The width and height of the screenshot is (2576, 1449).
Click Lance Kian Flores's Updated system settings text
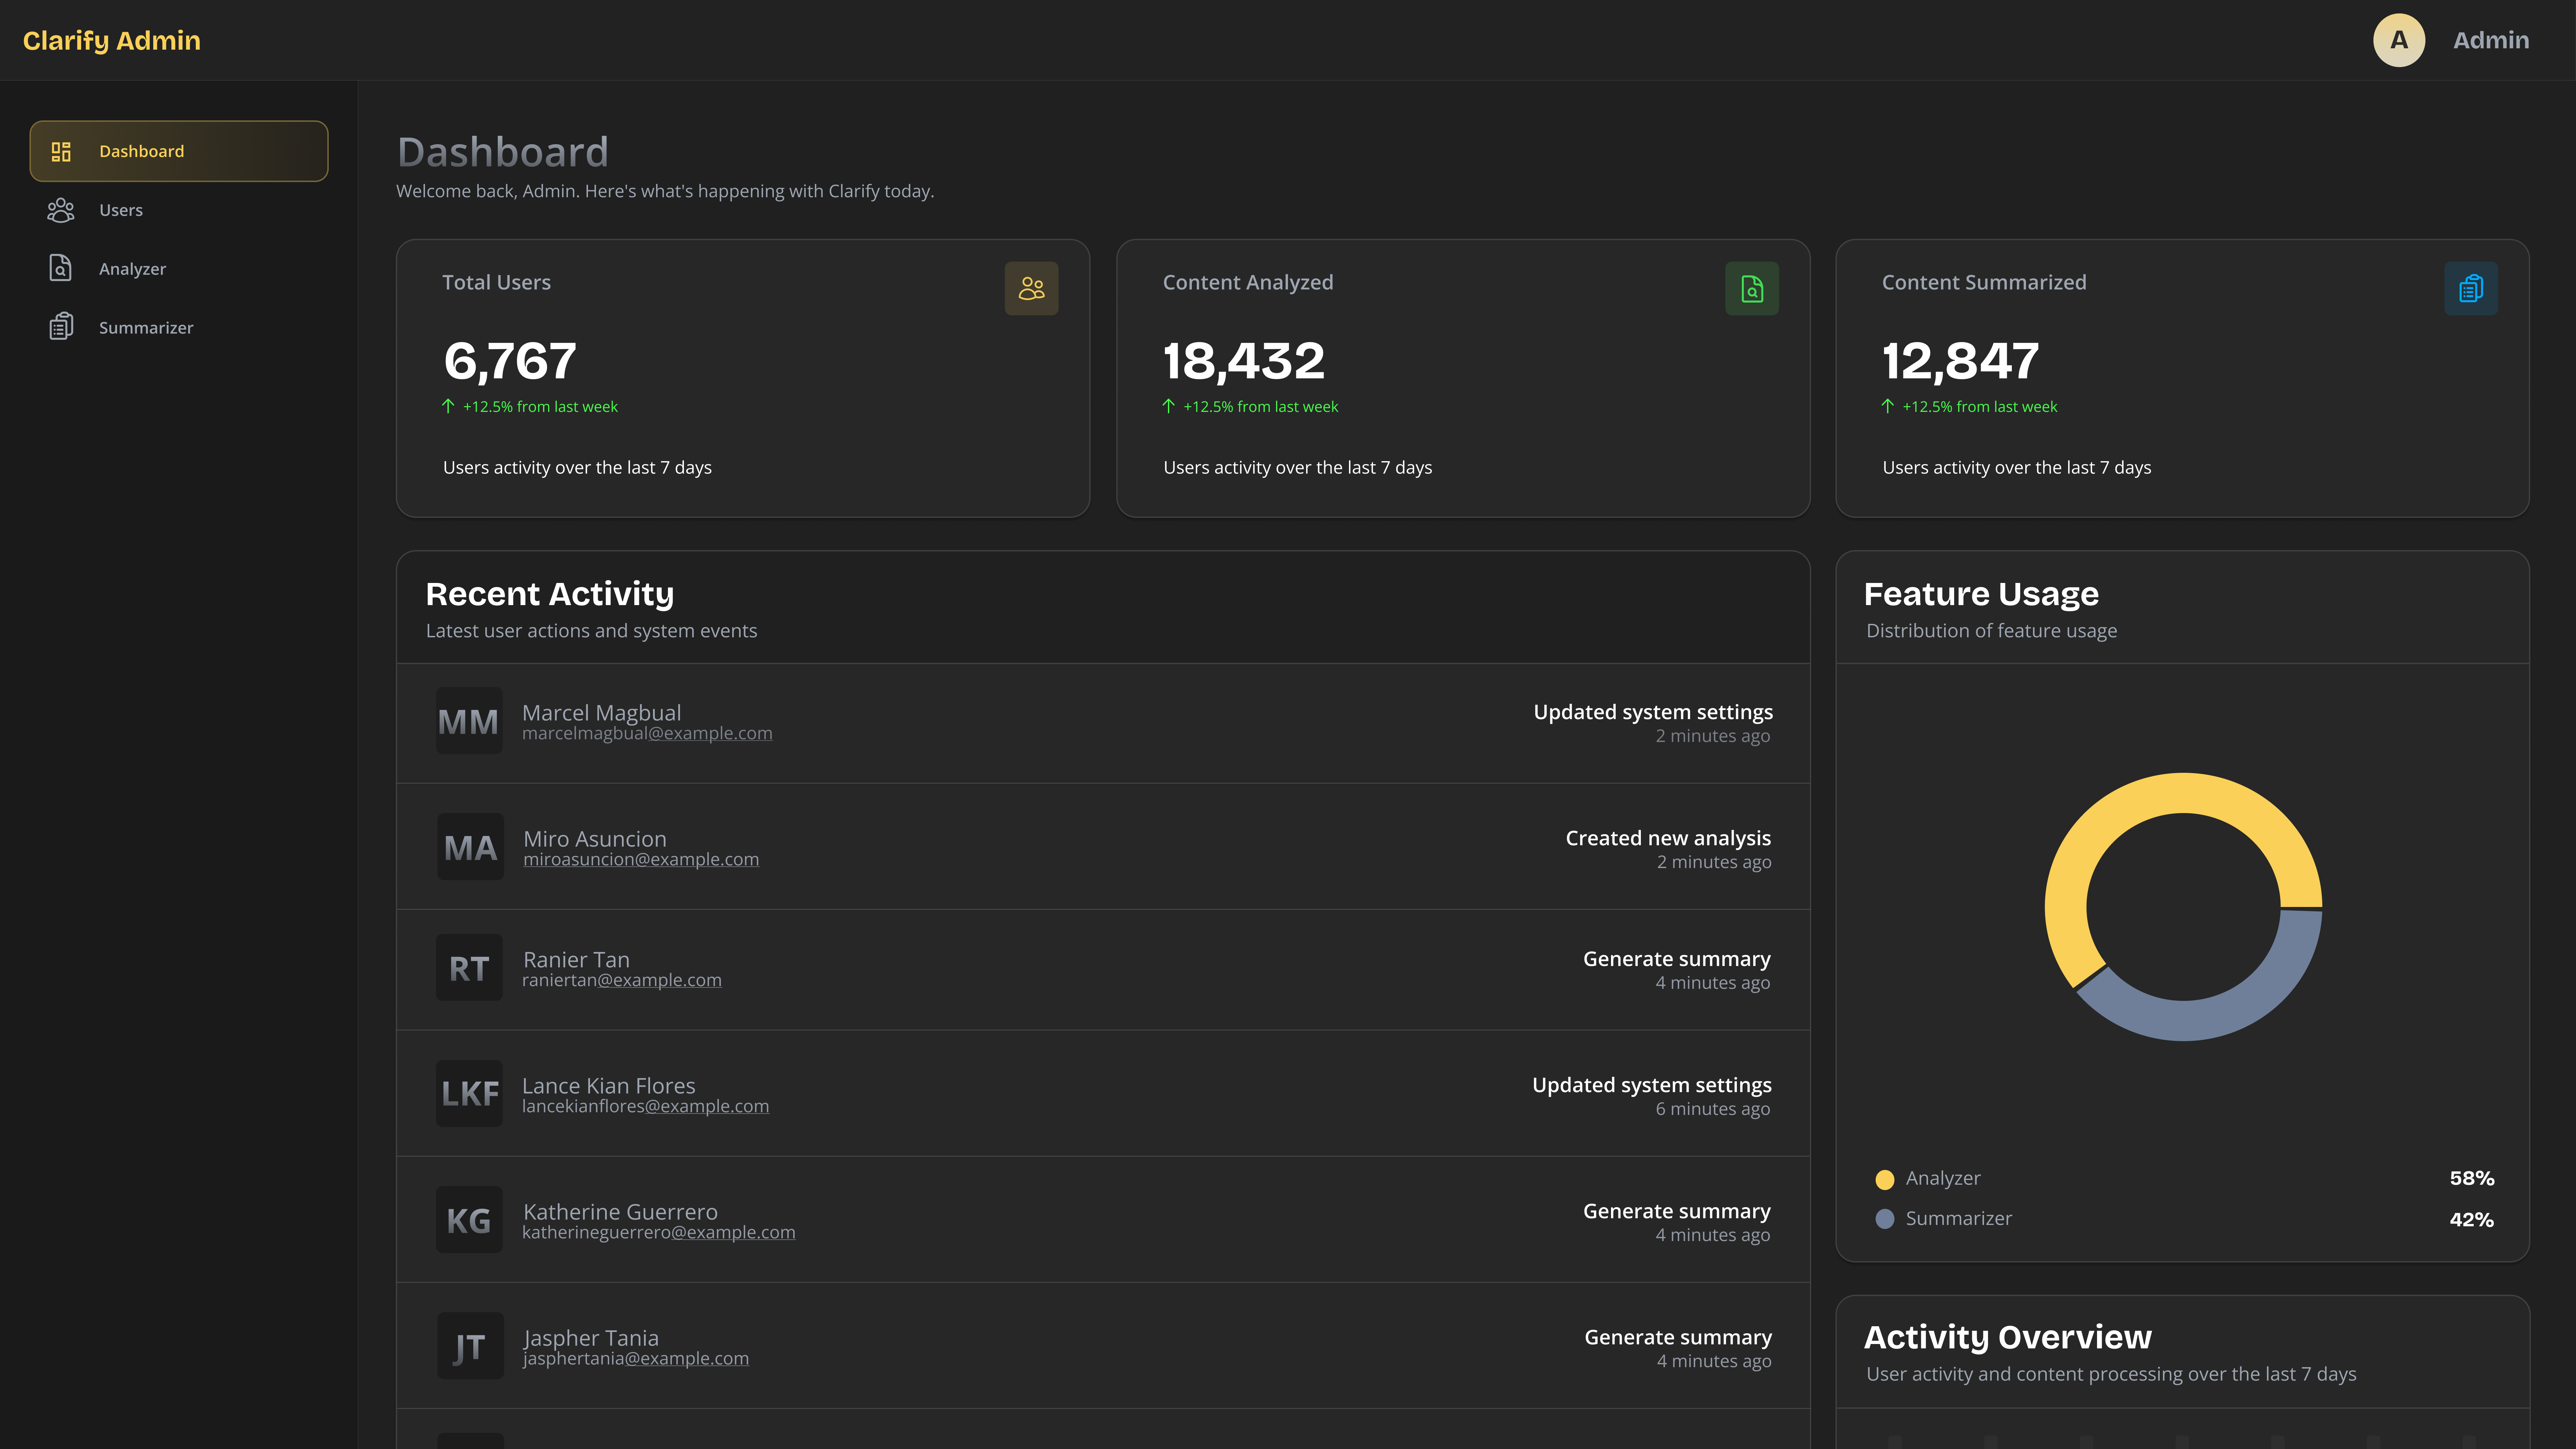click(1652, 1085)
